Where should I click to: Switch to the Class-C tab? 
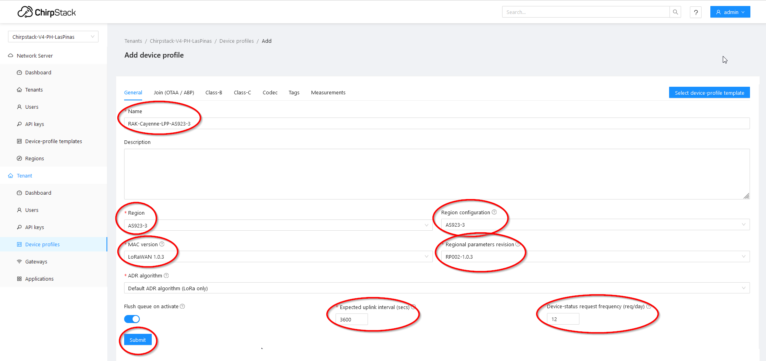click(x=242, y=92)
